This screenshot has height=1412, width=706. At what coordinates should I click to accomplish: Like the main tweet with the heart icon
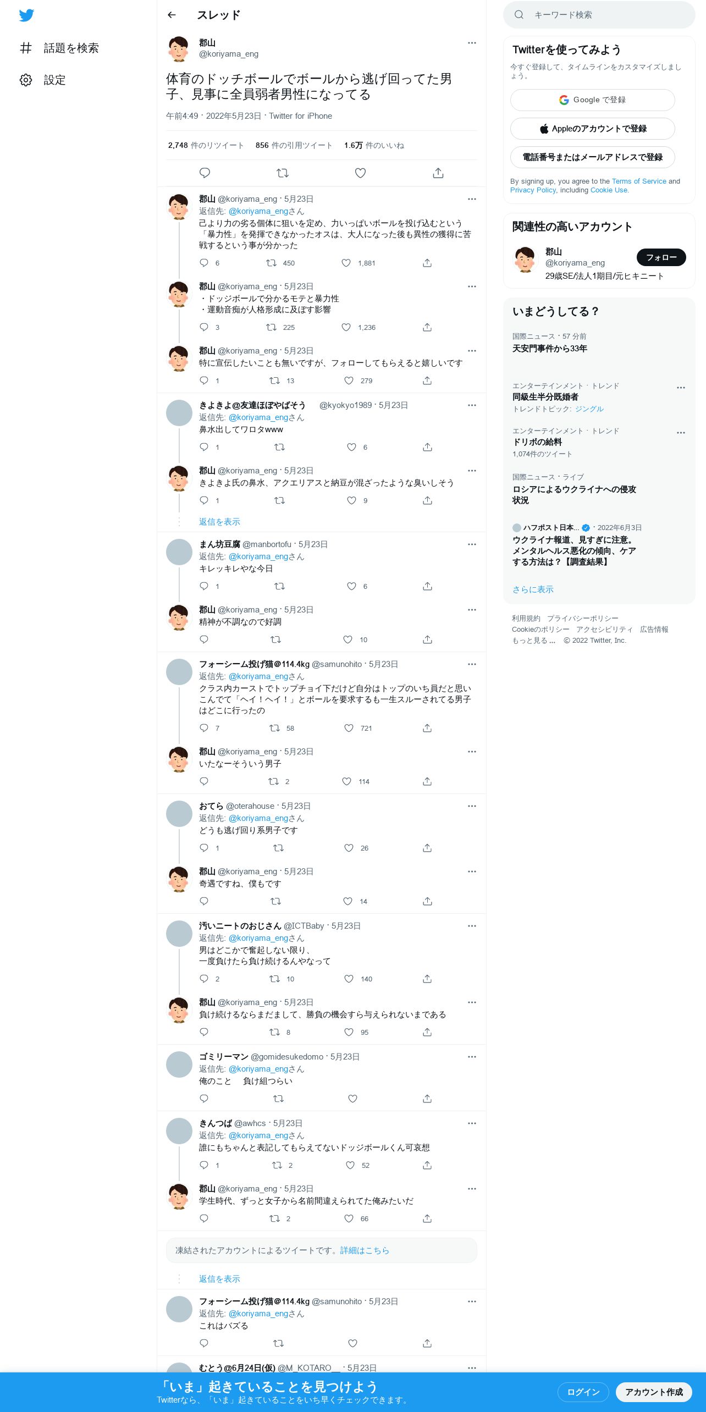tap(360, 173)
